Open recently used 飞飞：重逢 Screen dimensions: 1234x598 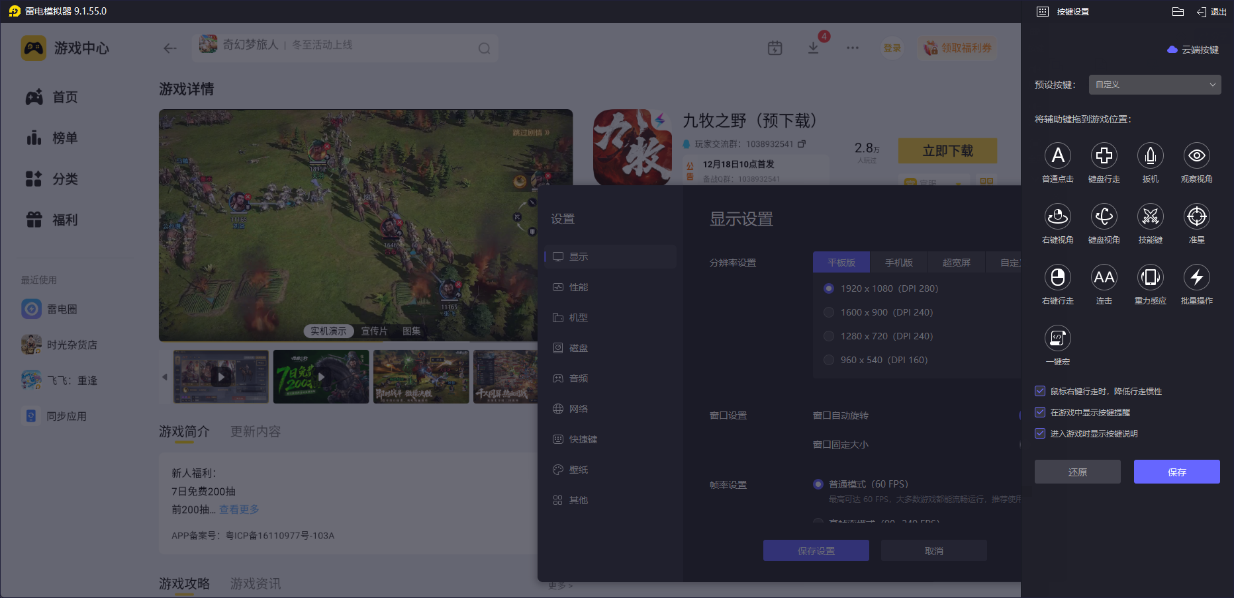point(60,380)
